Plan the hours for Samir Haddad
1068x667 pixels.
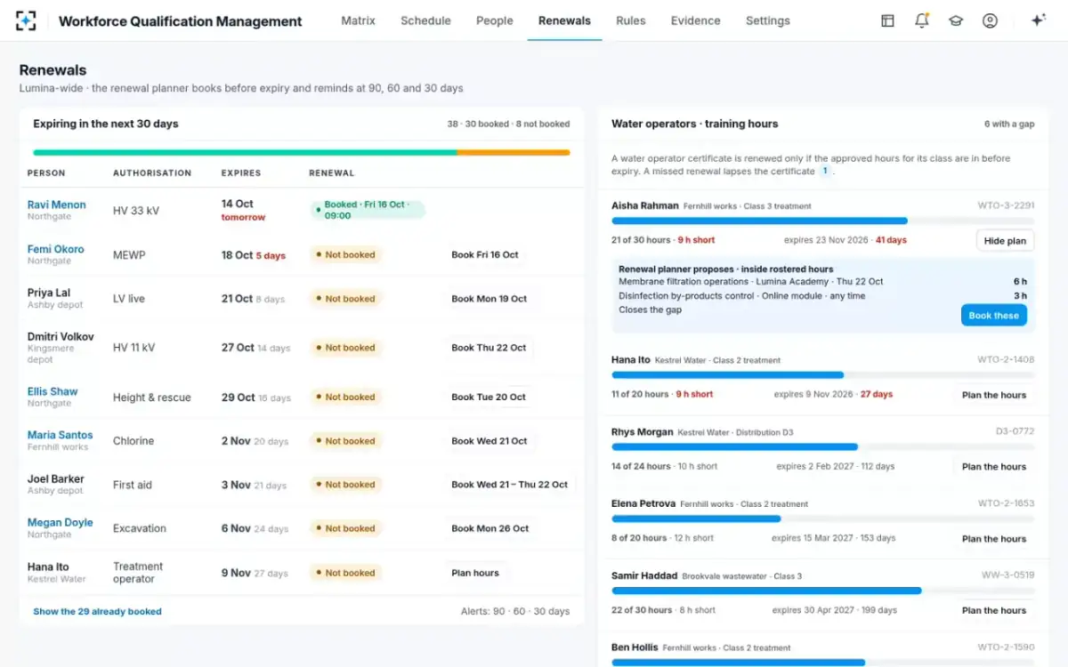(994, 611)
